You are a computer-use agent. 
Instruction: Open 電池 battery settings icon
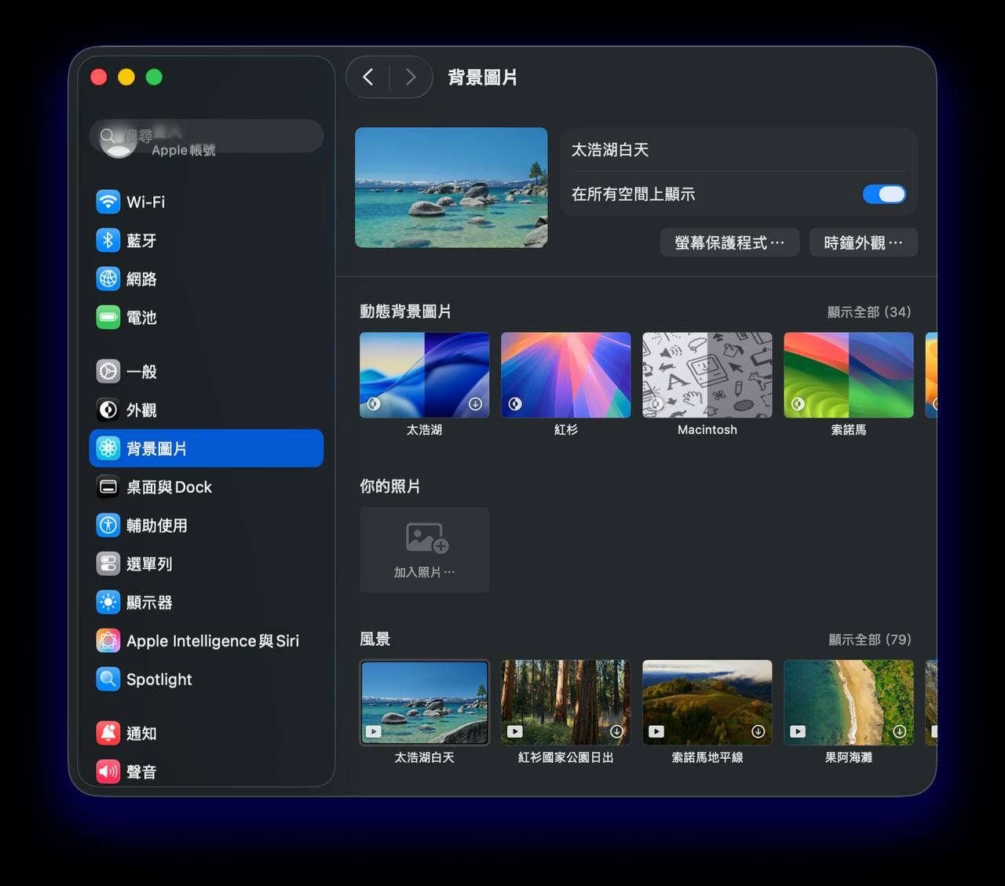[108, 317]
